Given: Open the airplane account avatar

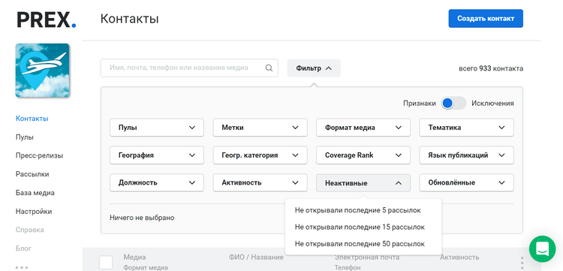Looking at the screenshot, I should click(x=42, y=71).
